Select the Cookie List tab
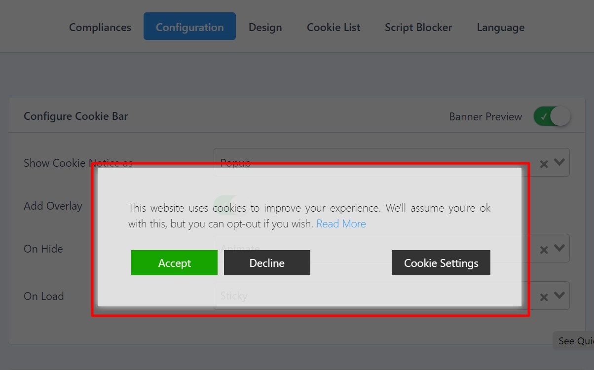The image size is (594, 370). pyautogui.click(x=333, y=27)
